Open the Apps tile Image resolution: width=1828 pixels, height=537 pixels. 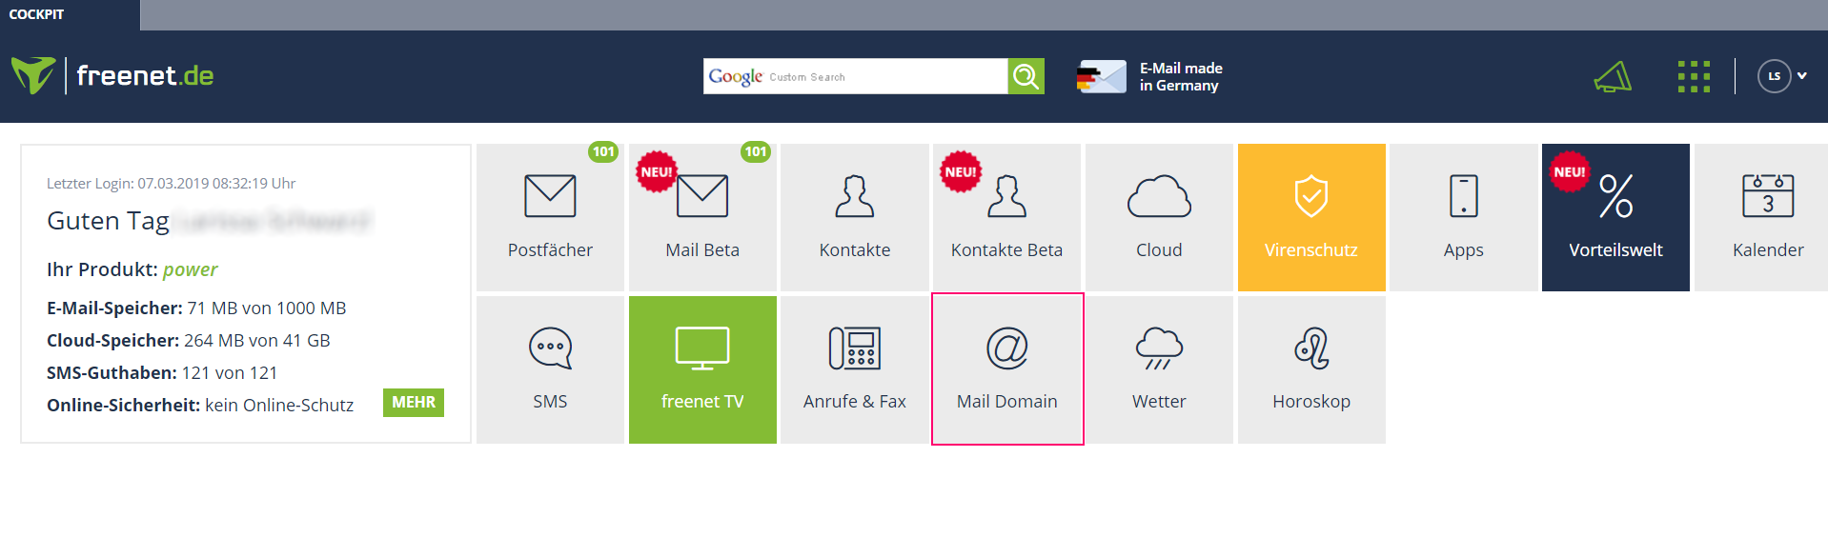coord(1463,217)
